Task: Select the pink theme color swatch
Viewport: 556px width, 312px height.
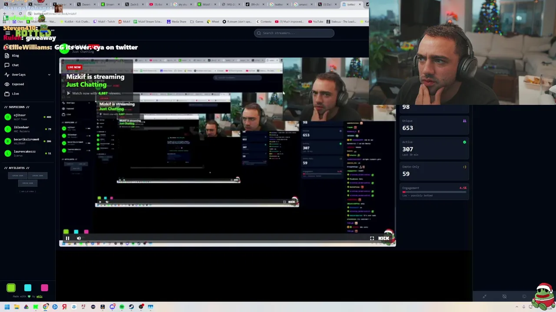Action: click(x=44, y=288)
